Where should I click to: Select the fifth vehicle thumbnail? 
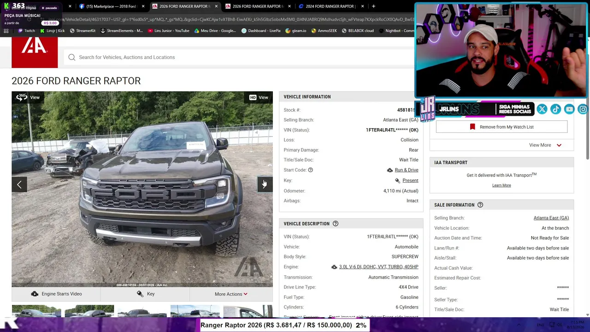coord(248,311)
